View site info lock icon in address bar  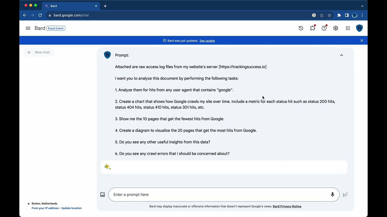click(x=50, y=15)
